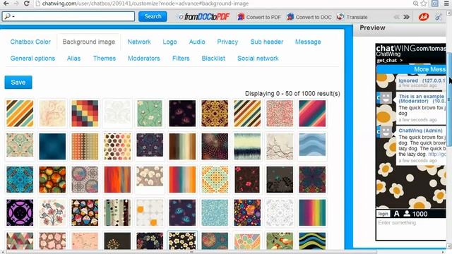Click the ChatWing (Admin) username
This screenshot has width=452, height=254.
click(420, 131)
